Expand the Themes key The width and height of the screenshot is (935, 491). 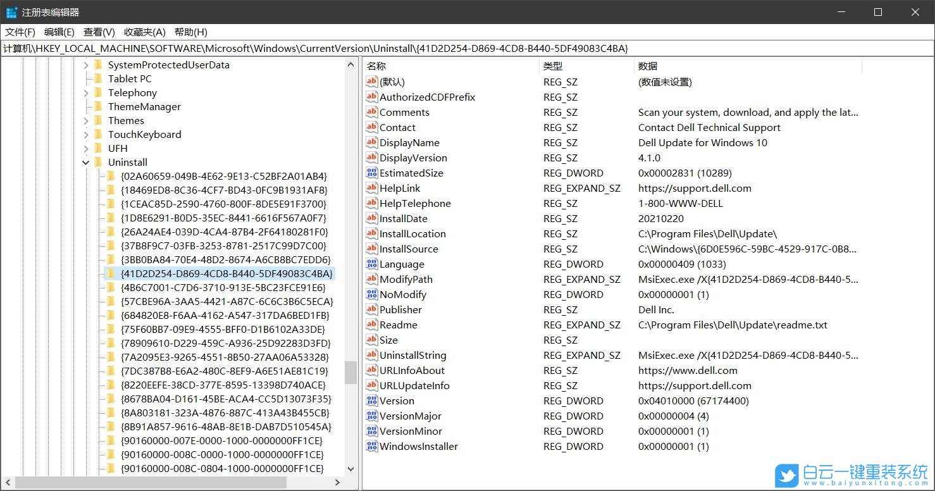click(x=85, y=120)
